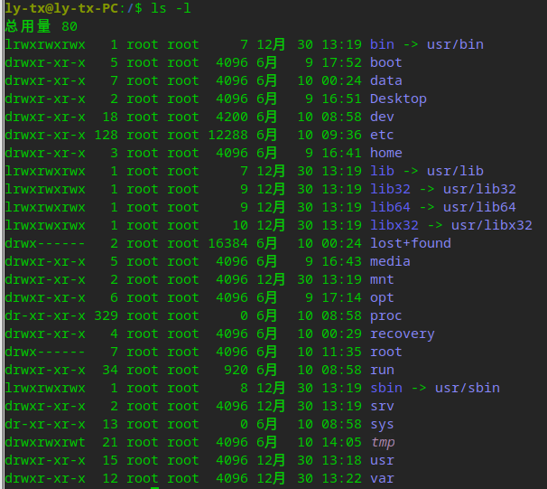This screenshot has height=489, width=547.
Task: Click the 'libx32' symlink name
Action: click(x=394, y=225)
